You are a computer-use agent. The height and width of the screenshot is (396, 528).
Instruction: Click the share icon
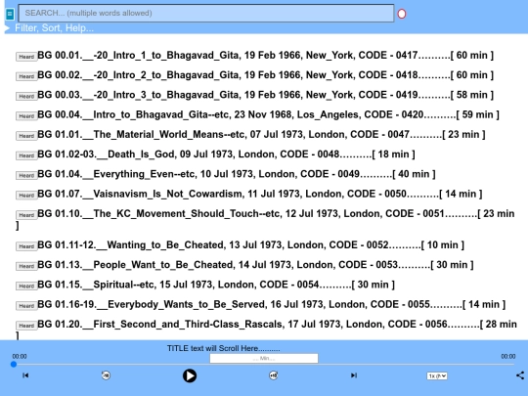(520, 375)
